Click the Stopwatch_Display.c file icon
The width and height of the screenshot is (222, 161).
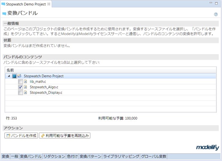coord(25,92)
